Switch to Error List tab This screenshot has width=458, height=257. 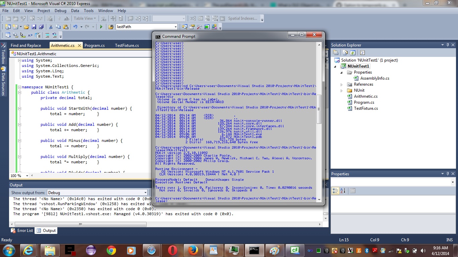(x=22, y=231)
